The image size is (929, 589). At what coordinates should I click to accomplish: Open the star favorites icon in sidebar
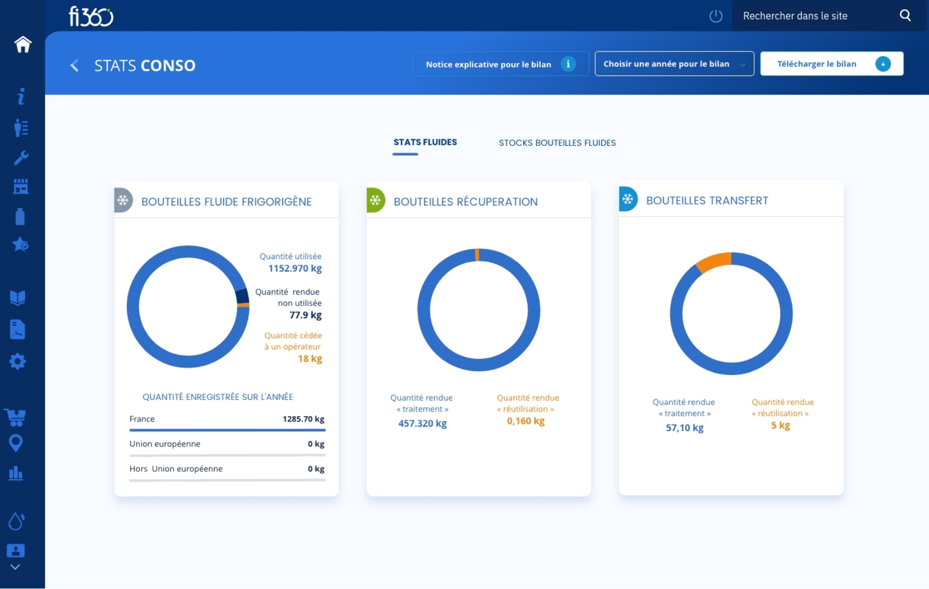(20, 244)
